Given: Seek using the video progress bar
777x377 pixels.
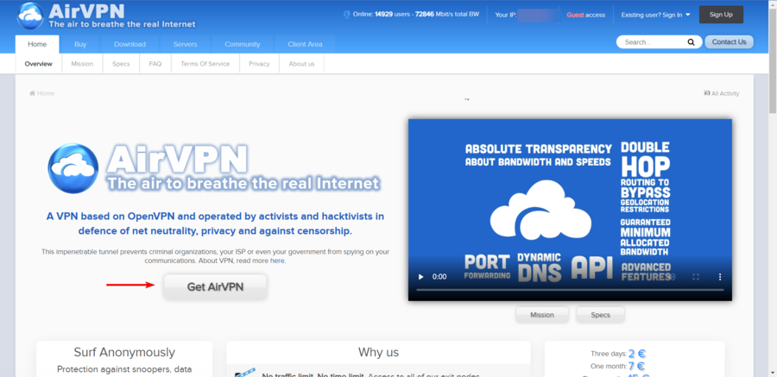Looking at the screenshot, I should point(570,290).
